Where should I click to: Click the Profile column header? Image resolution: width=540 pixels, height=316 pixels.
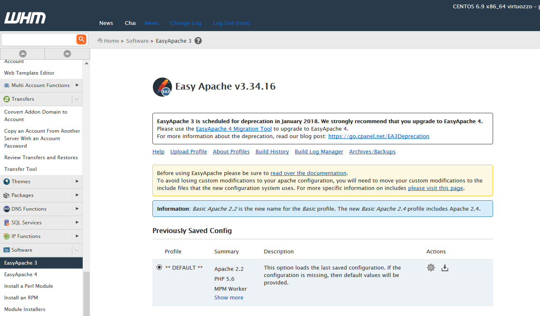pyautogui.click(x=173, y=252)
